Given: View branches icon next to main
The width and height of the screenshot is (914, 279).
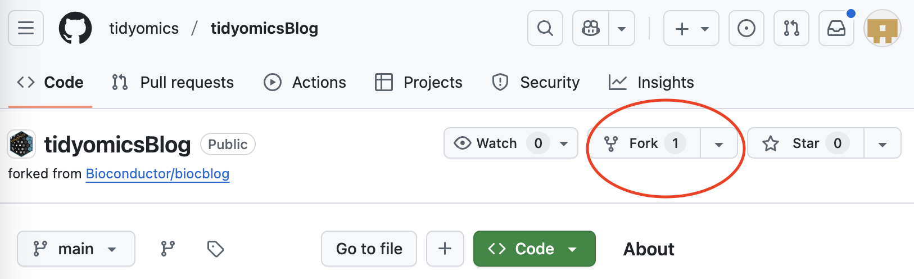Looking at the screenshot, I should tap(168, 249).
